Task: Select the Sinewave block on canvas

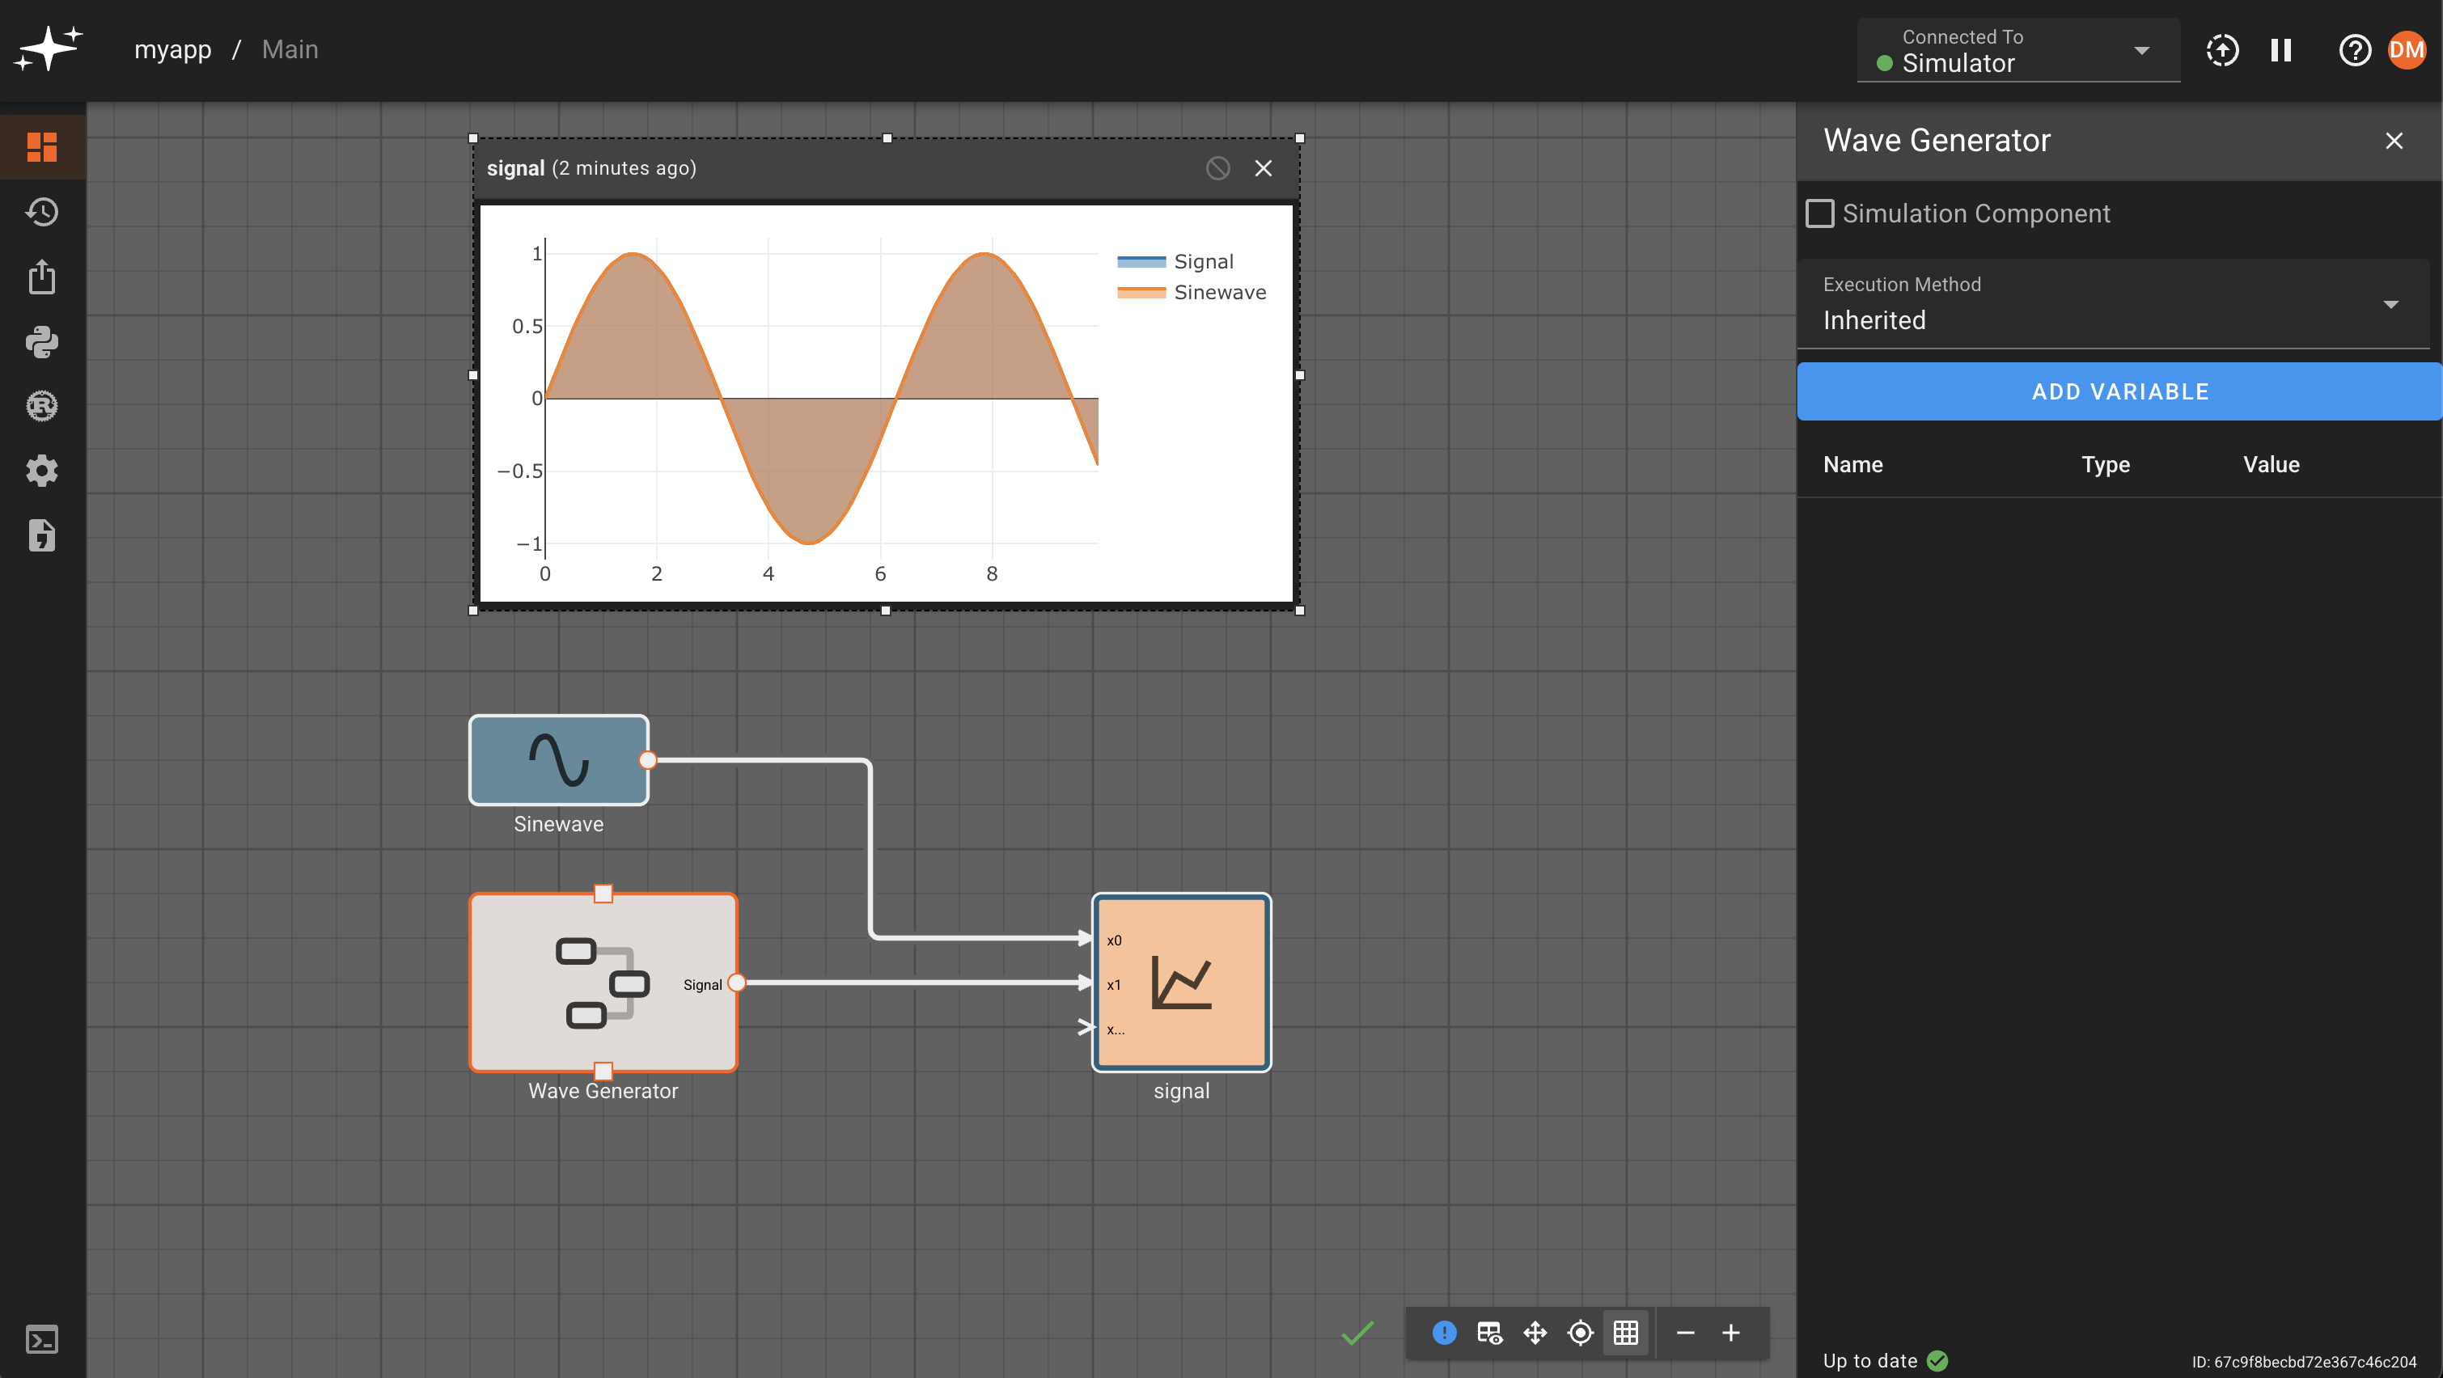Action: 559,759
